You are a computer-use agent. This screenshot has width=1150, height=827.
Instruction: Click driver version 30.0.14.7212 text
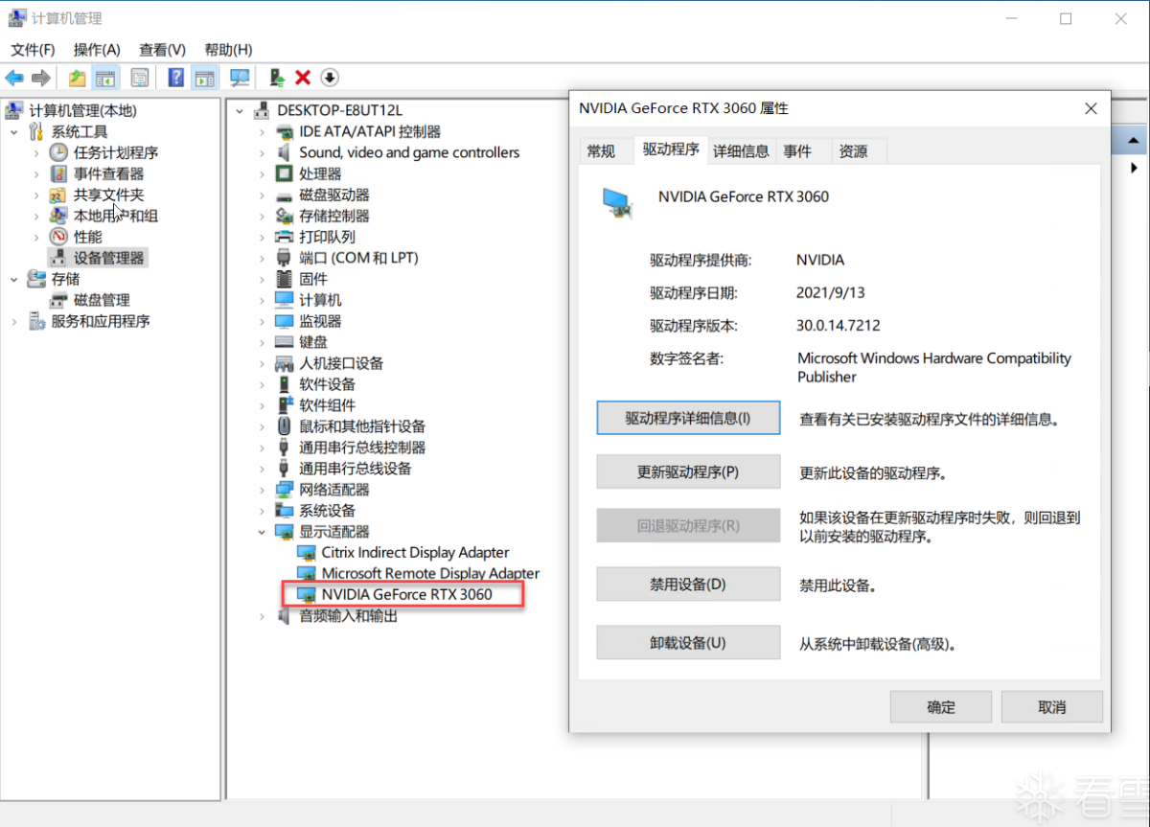839,325
